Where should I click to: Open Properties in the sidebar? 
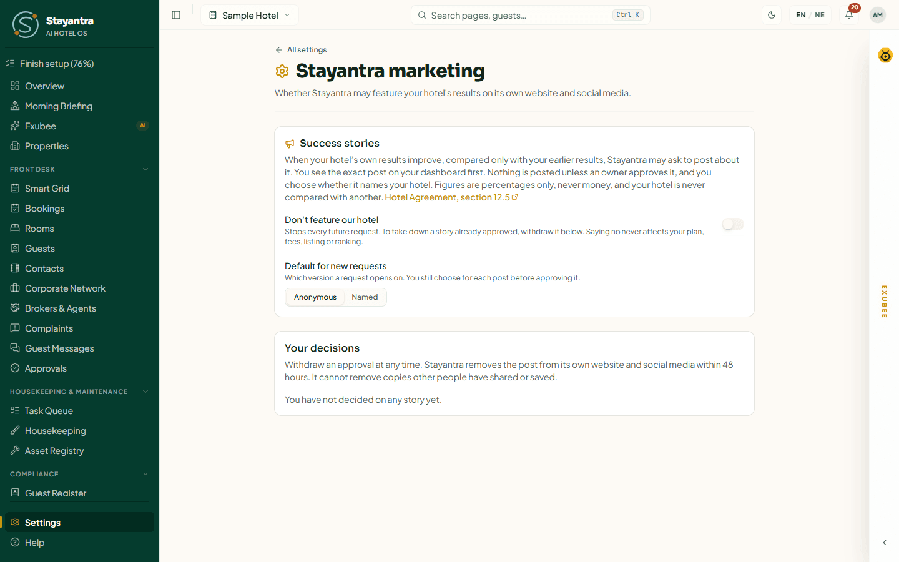click(79, 146)
